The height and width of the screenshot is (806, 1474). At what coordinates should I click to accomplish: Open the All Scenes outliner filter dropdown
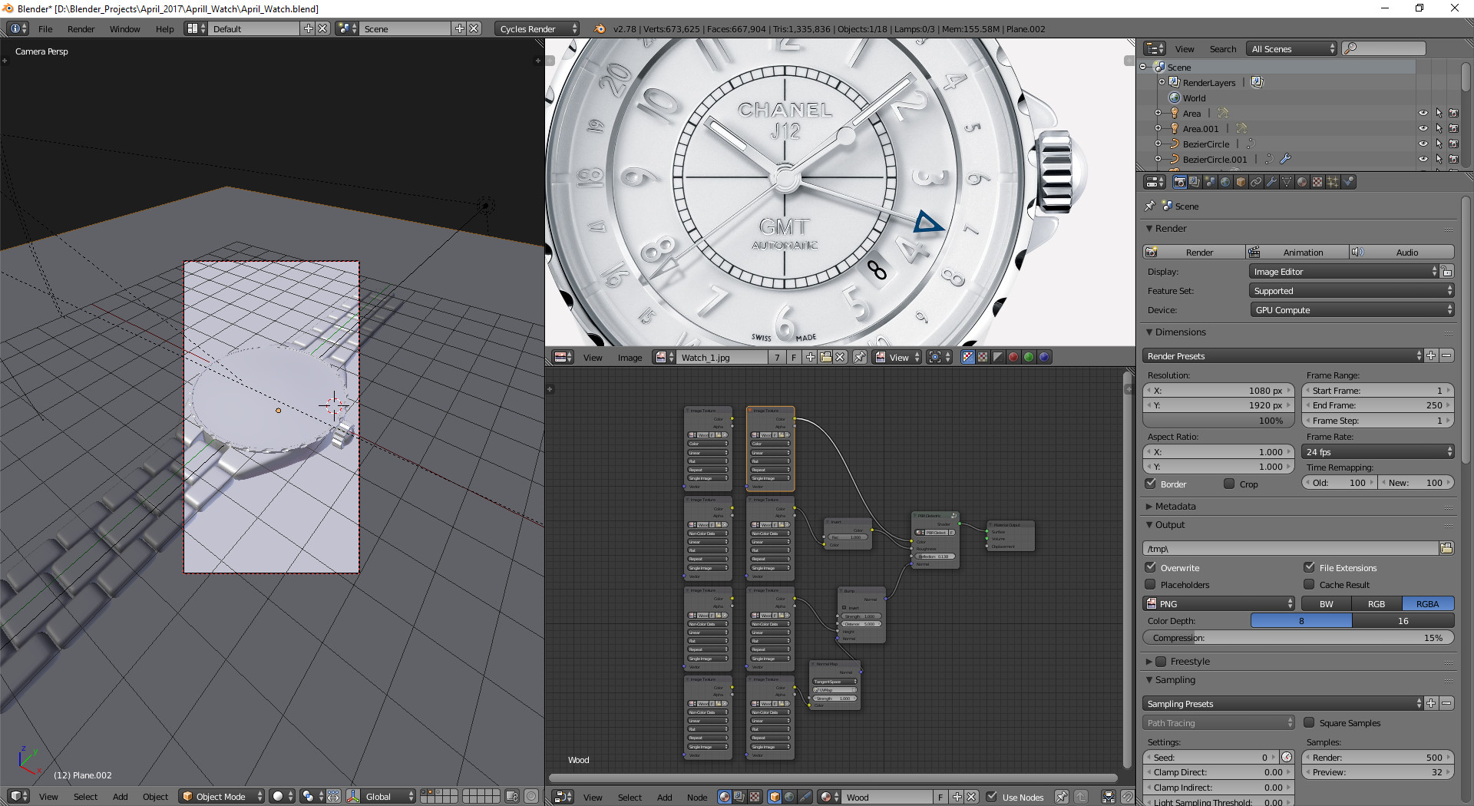click(1293, 48)
